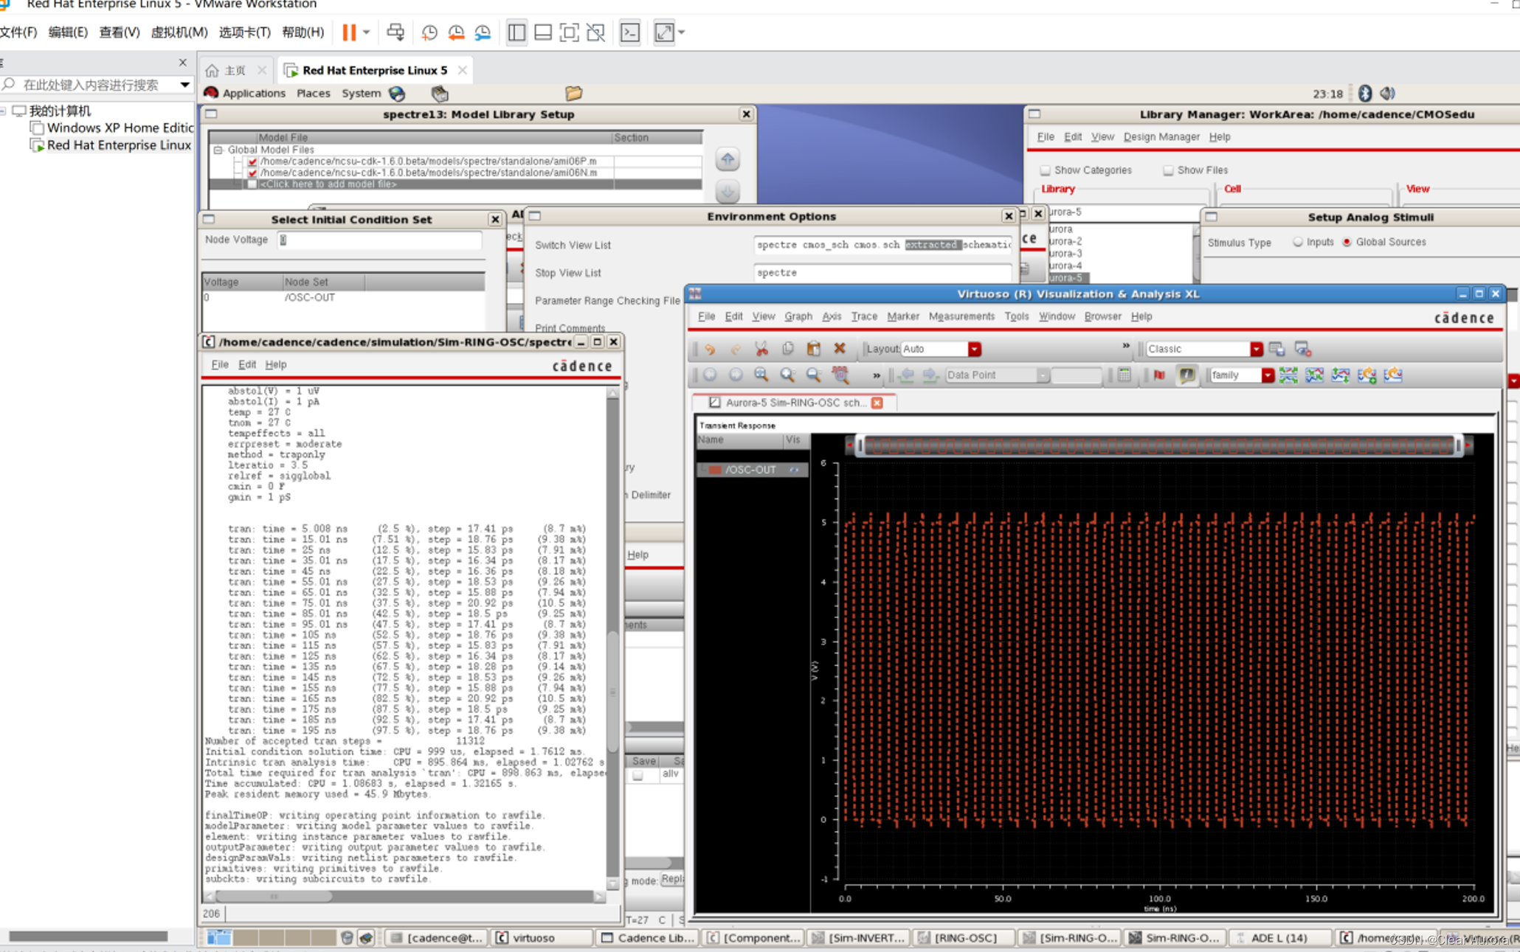Image resolution: width=1520 pixels, height=952 pixels.
Task: Open Design Manager menu in Library Manager
Action: point(1161,136)
